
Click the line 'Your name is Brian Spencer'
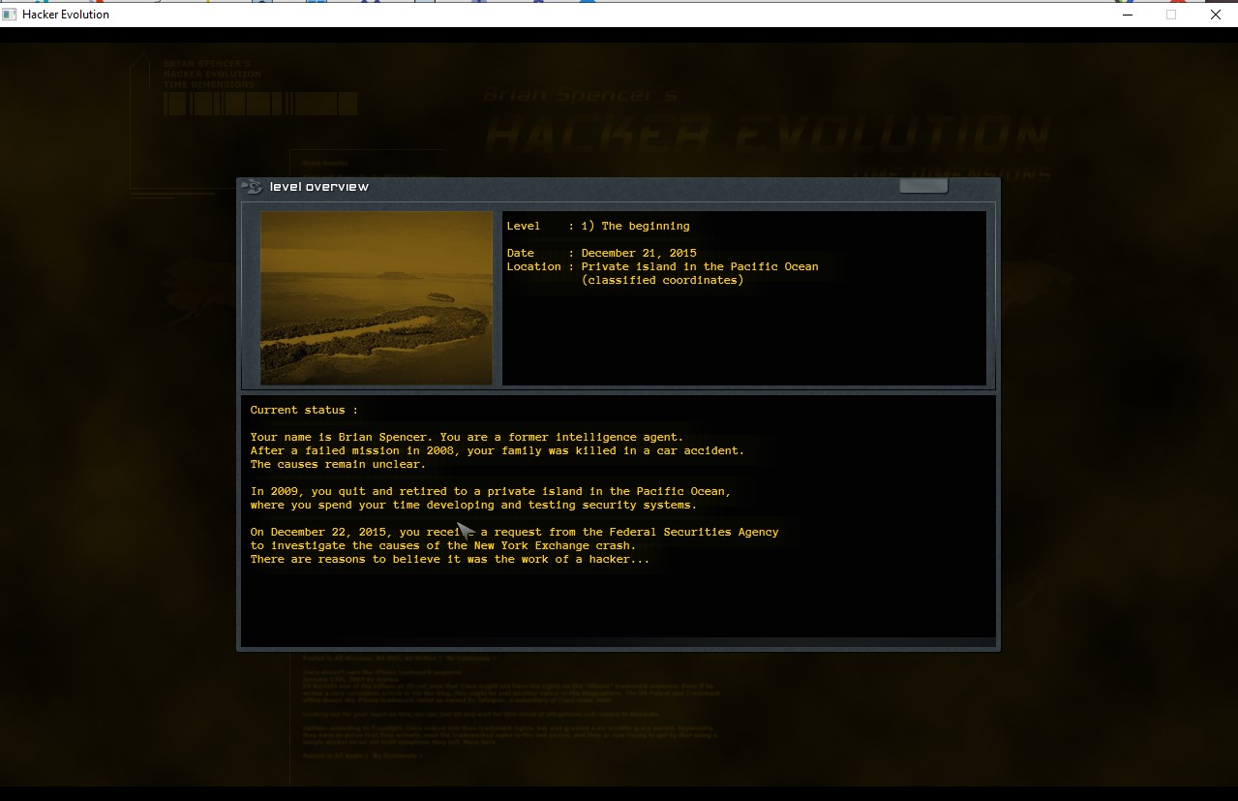[x=467, y=437]
